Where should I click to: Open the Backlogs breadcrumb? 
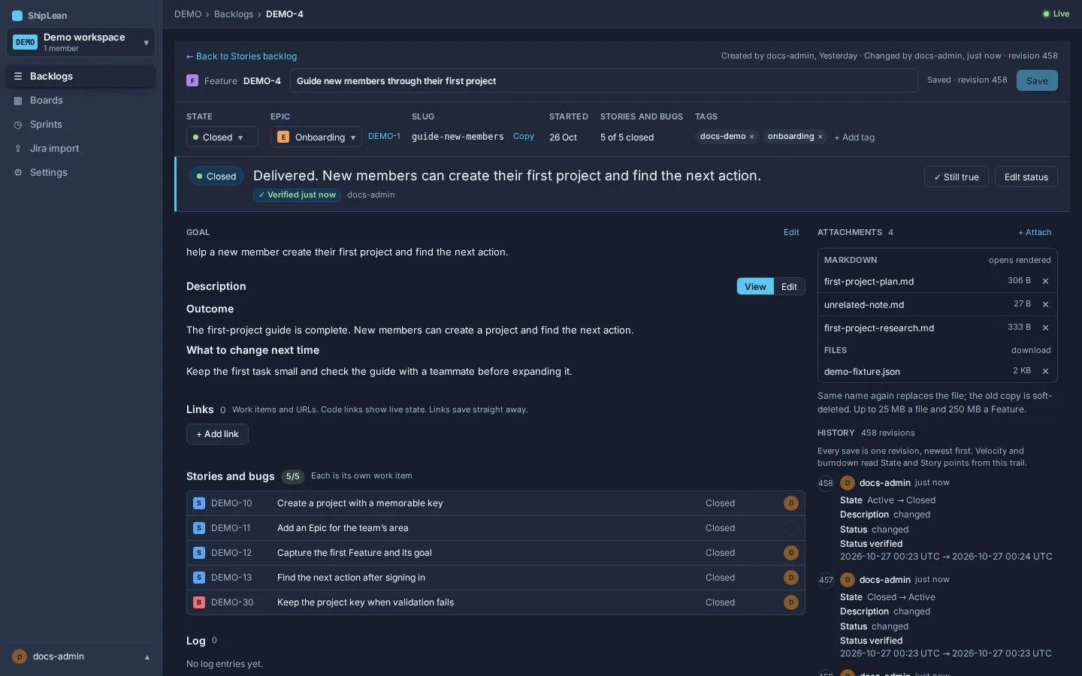234,14
